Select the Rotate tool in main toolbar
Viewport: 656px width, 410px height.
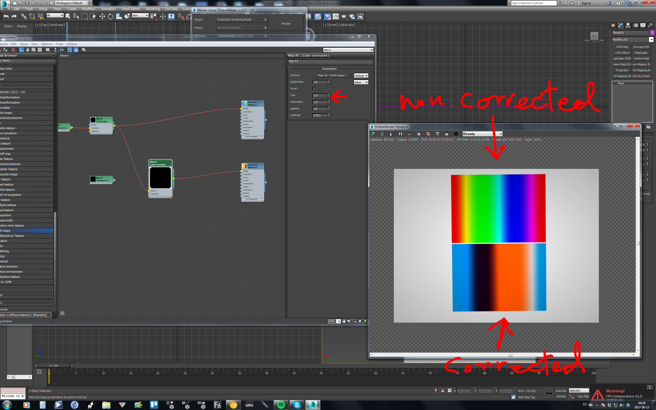tap(110, 17)
